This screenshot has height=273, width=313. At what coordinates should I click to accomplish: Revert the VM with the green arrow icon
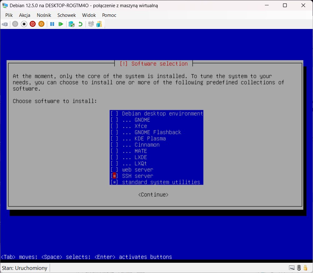(80, 24)
